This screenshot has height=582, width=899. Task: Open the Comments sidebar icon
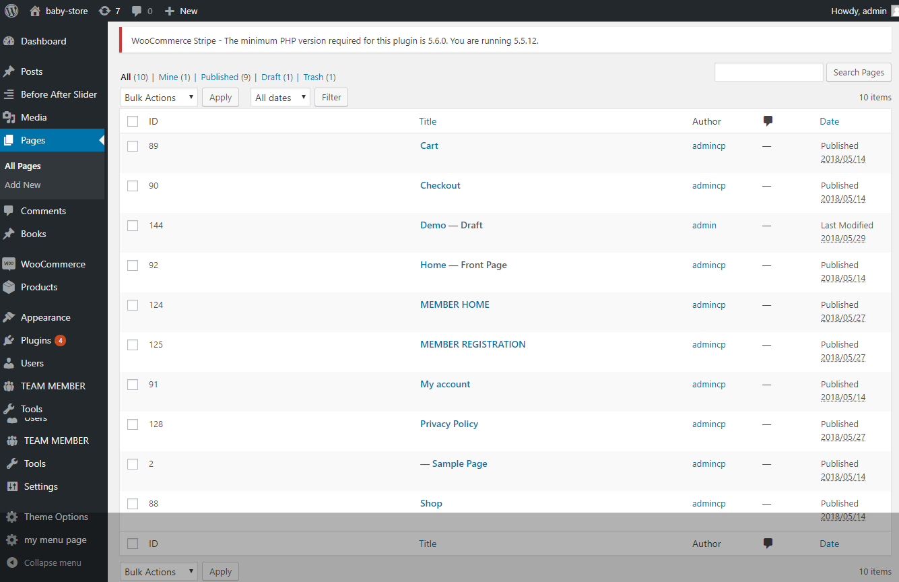pos(9,211)
